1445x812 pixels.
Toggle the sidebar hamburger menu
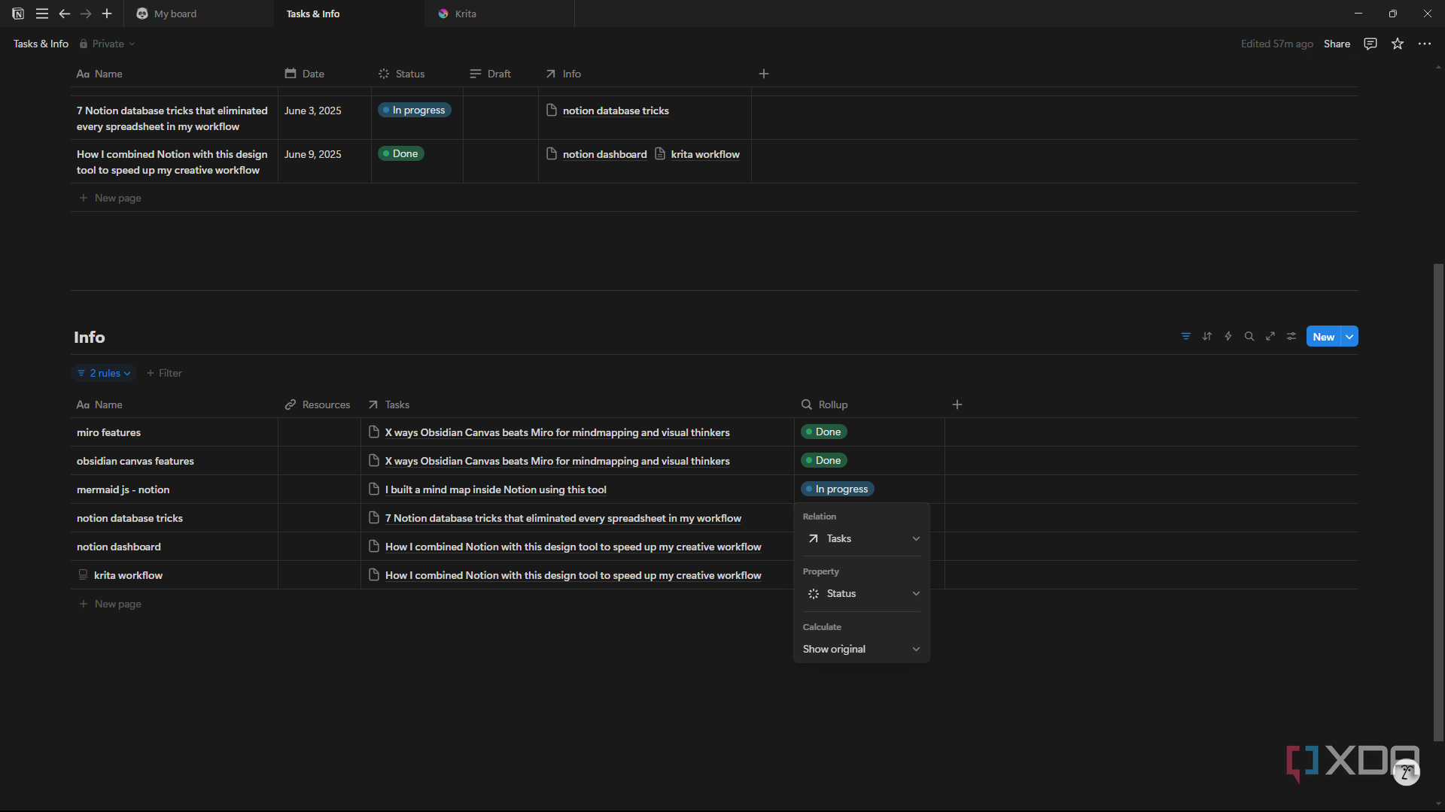click(x=42, y=14)
